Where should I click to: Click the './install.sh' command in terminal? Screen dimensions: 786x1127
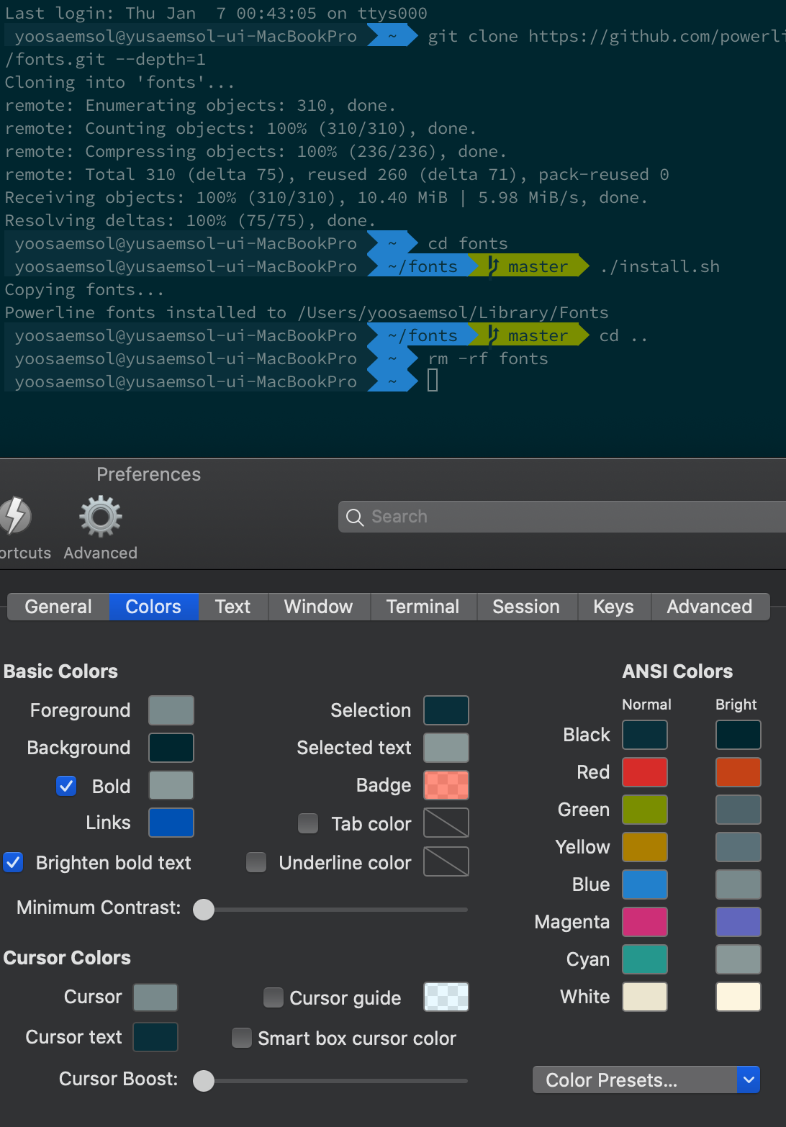point(659,266)
